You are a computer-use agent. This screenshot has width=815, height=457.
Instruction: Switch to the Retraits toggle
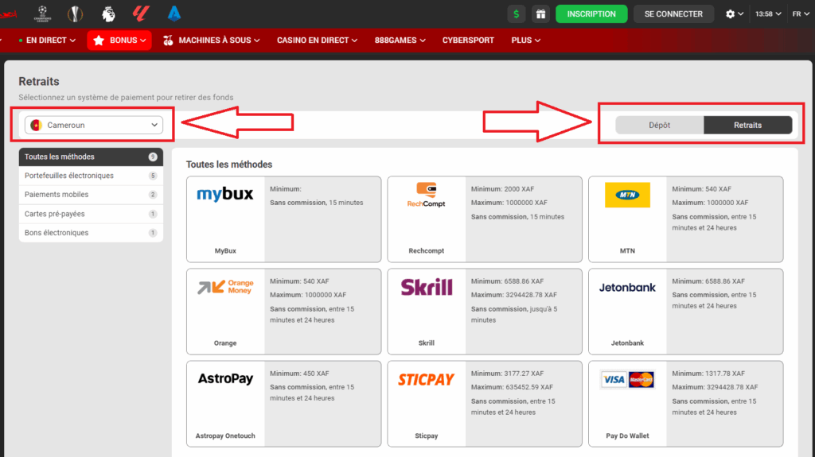coord(748,125)
